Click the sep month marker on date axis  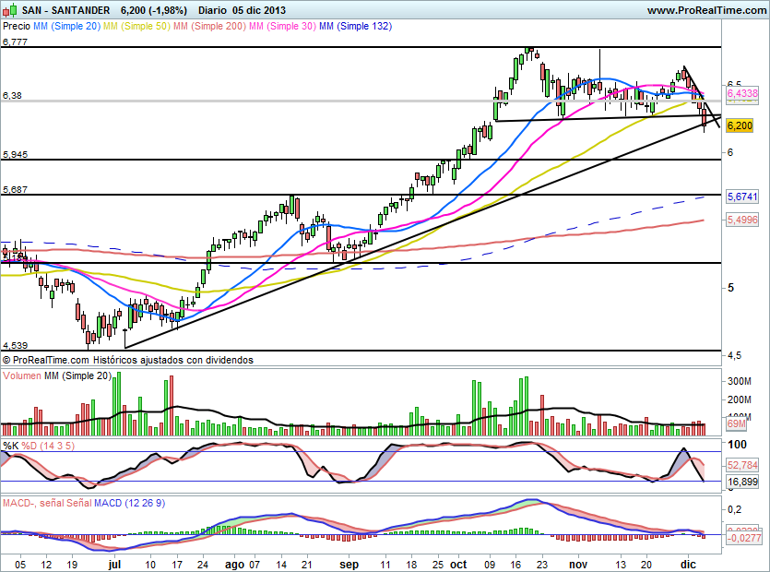click(x=349, y=565)
